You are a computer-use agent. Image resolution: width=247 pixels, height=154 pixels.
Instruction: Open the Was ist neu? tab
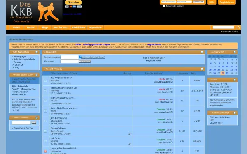[61, 28]
